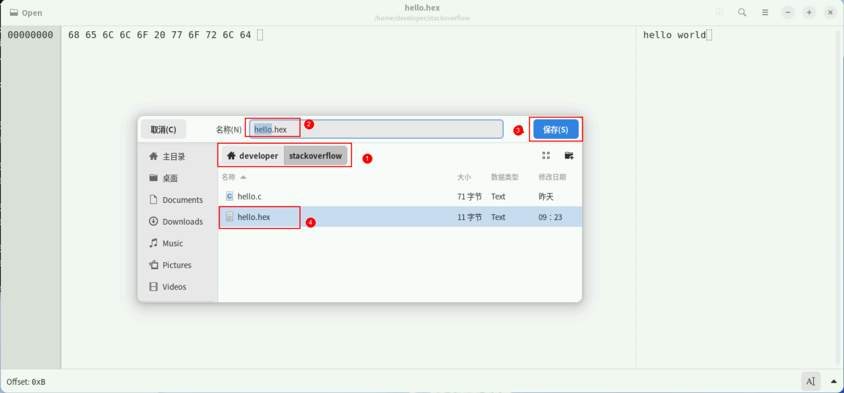844x393 pixels.
Task: Sort files by 名称 column header
Action: (234, 177)
